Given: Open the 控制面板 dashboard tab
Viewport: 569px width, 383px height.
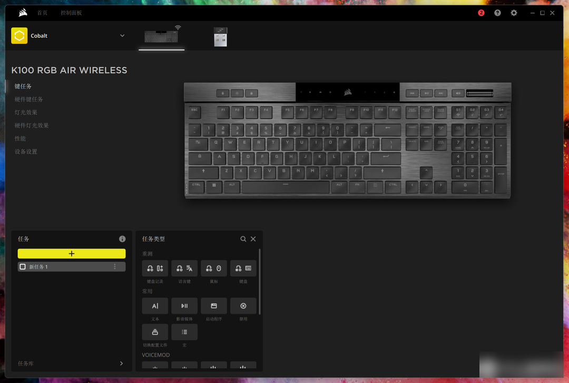Looking at the screenshot, I should pos(71,13).
